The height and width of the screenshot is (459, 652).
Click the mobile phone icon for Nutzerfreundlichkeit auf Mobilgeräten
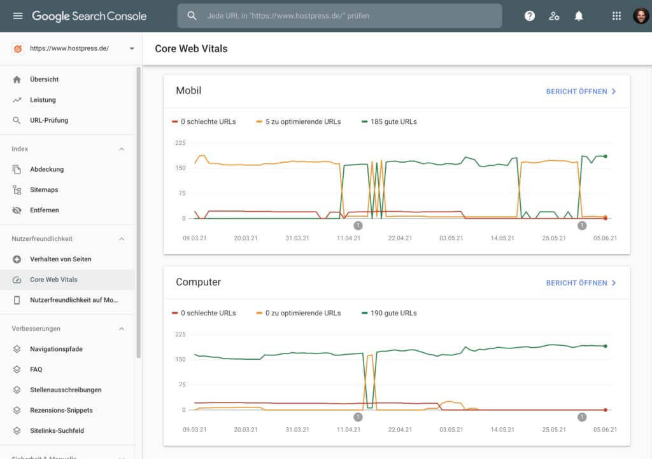pos(17,300)
